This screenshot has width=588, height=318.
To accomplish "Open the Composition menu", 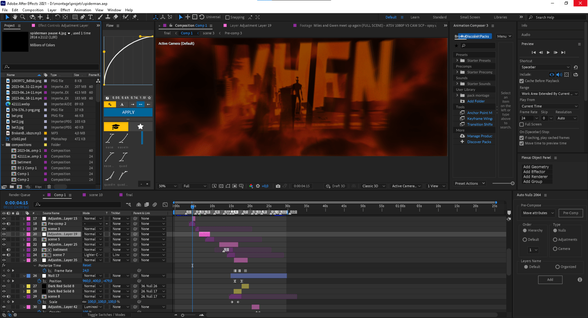I will 33,10.
